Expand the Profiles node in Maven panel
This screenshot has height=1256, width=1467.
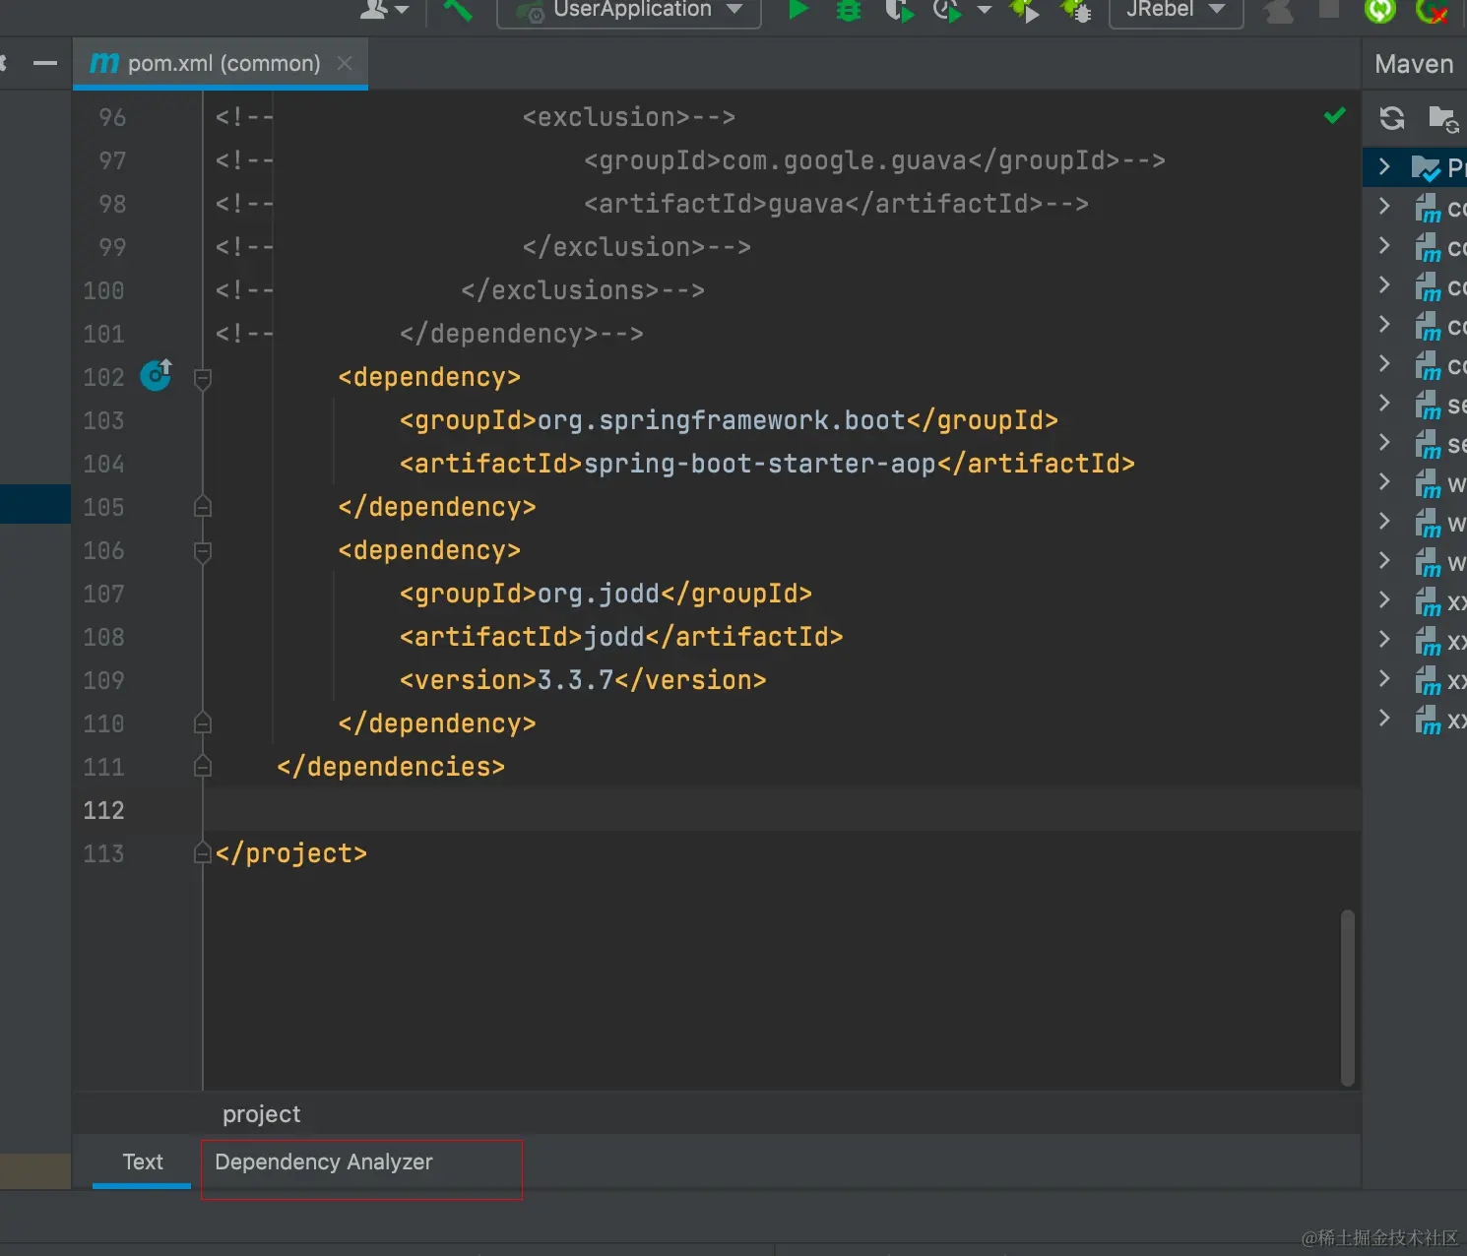tap(1384, 166)
